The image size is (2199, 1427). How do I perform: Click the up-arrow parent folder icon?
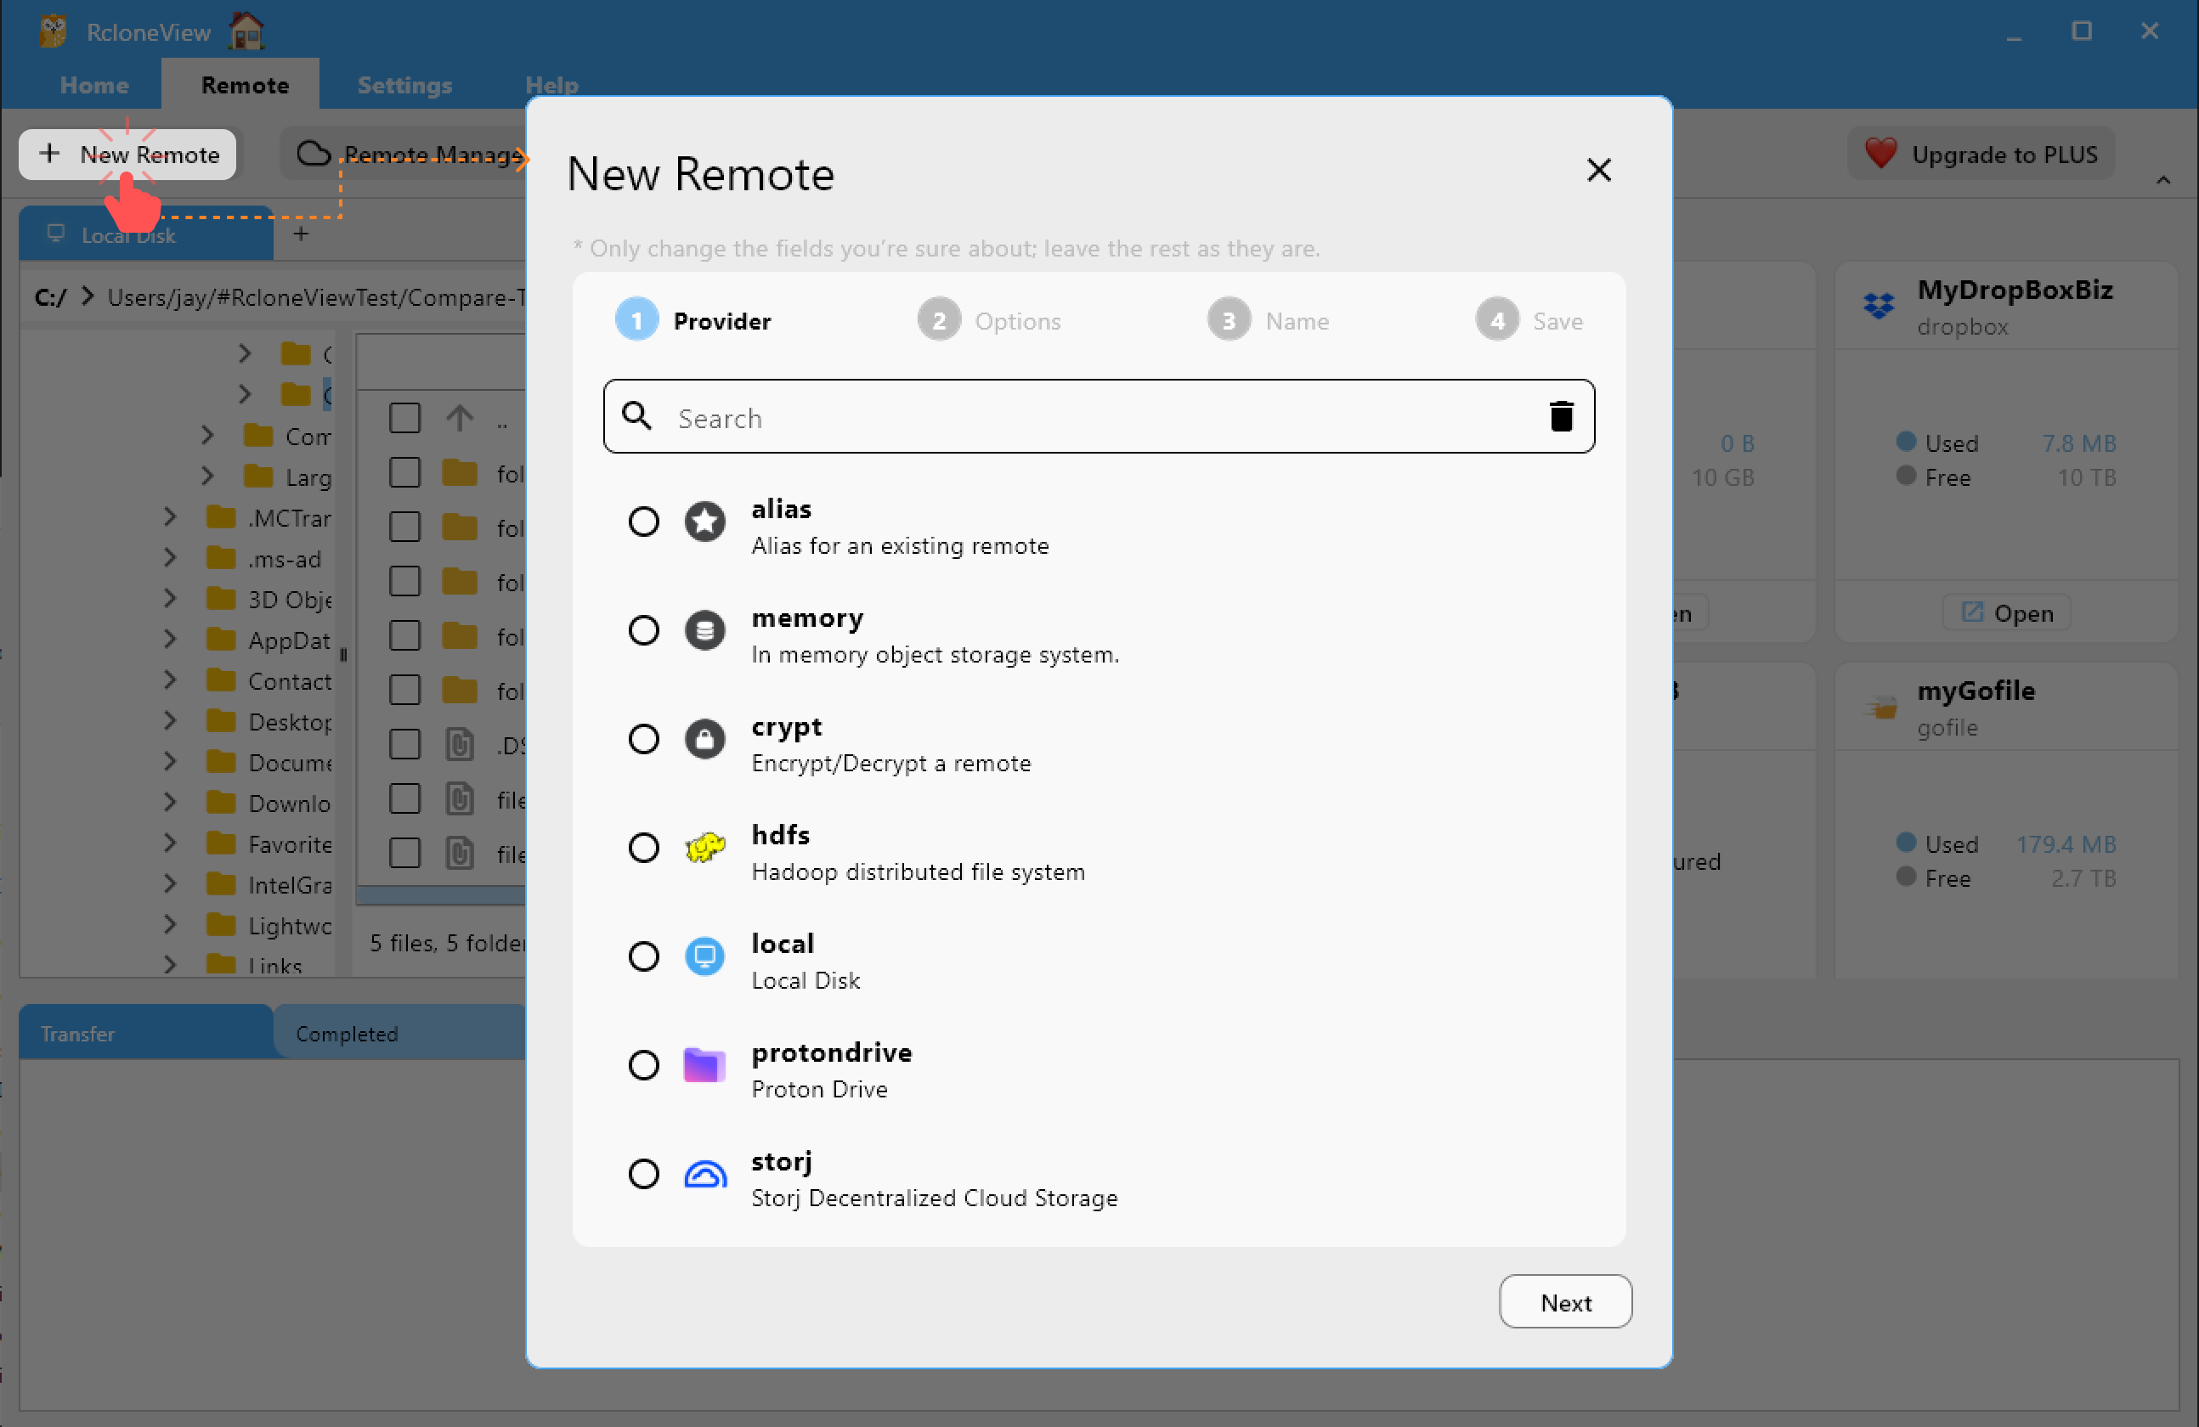pos(459,419)
